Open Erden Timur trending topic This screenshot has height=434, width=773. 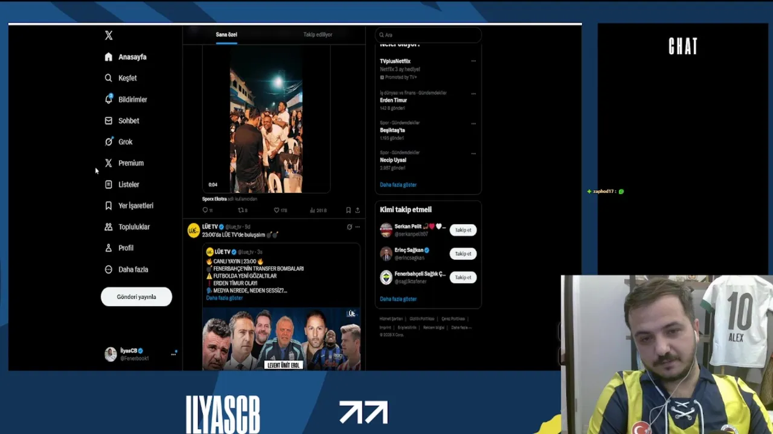(394, 100)
